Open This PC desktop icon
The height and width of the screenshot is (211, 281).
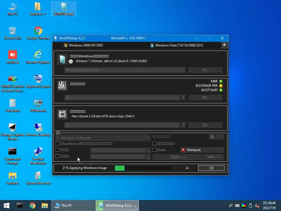(x=13, y=9)
